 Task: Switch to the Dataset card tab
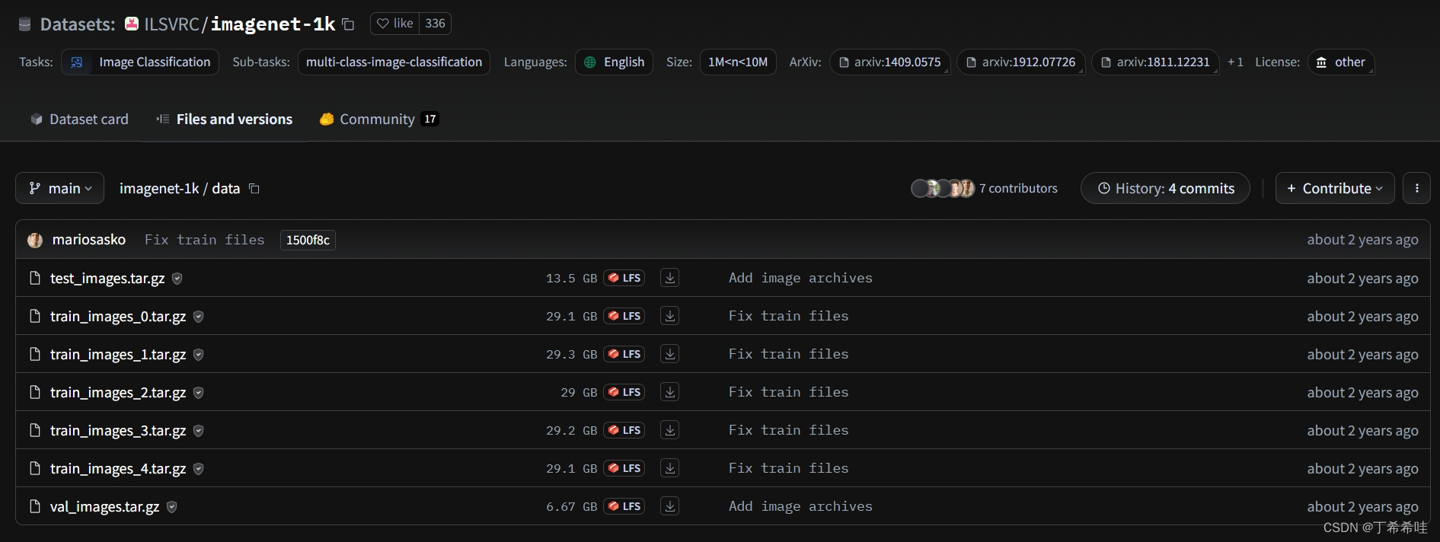click(x=79, y=120)
